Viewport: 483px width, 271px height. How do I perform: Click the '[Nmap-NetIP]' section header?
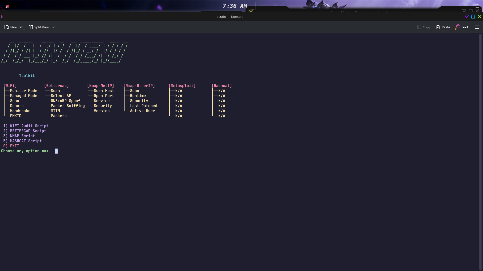coord(101,86)
